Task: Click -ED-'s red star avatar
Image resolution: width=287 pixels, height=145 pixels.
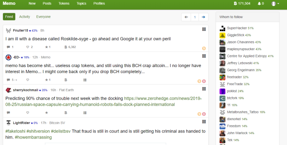Action: point(8,57)
